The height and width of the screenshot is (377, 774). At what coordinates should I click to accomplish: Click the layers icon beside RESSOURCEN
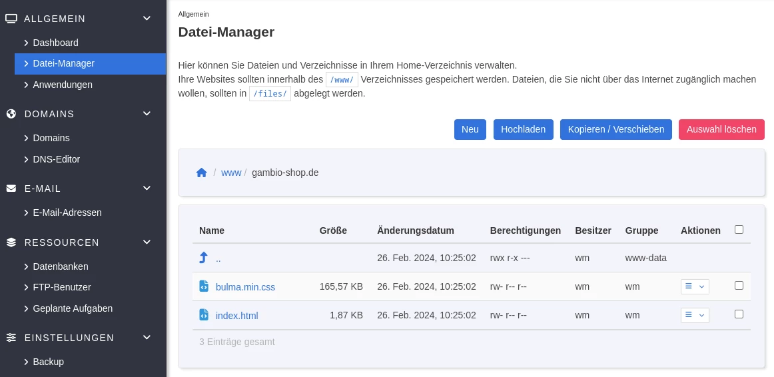11,242
